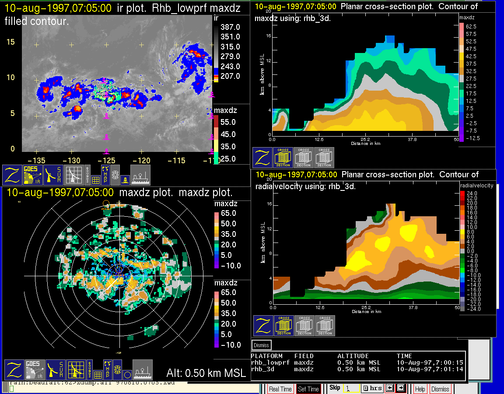Click the circle icon in maxdz plot toolbar
This screenshot has width=504, height=394.
click(x=127, y=375)
